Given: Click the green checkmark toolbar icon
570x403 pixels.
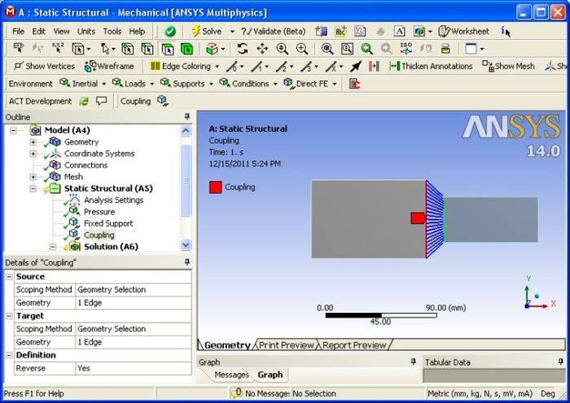Looking at the screenshot, I should (x=169, y=32).
